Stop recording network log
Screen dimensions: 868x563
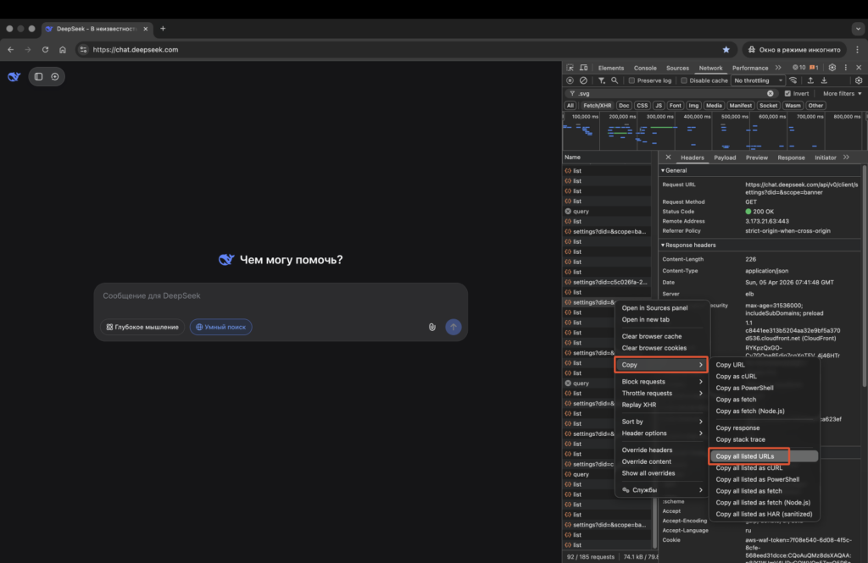pyautogui.click(x=570, y=80)
